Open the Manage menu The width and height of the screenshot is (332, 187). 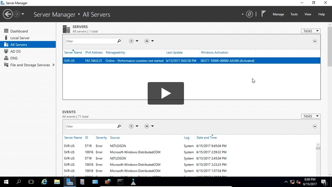(278, 14)
